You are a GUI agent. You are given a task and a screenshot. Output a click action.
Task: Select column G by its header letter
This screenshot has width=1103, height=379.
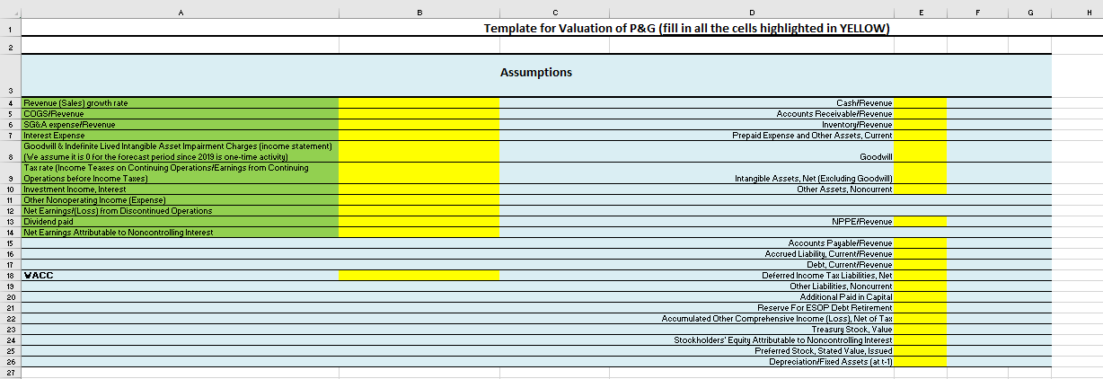(1028, 11)
